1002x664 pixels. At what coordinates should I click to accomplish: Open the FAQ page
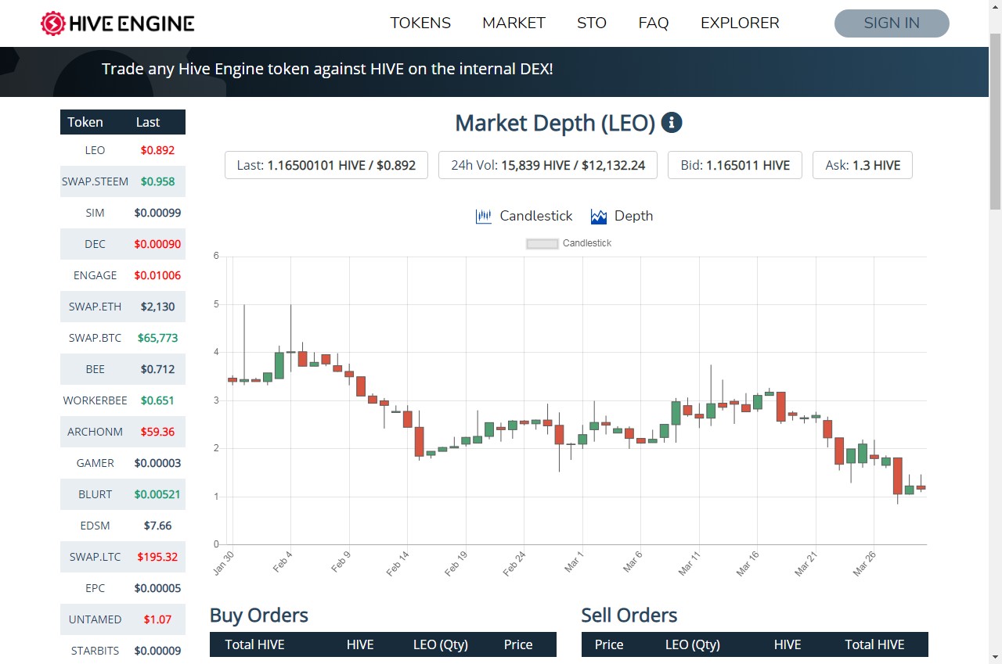[654, 23]
